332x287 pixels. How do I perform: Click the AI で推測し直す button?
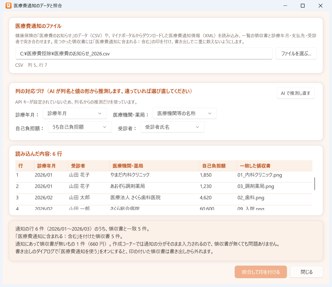pos(296,93)
